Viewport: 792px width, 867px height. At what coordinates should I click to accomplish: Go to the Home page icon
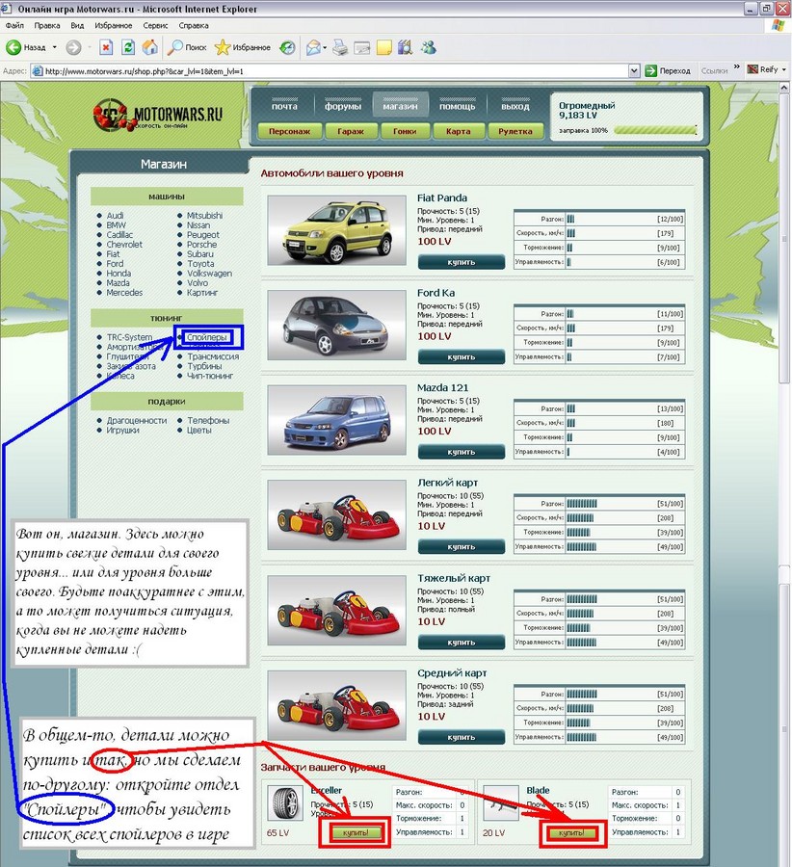[x=150, y=47]
